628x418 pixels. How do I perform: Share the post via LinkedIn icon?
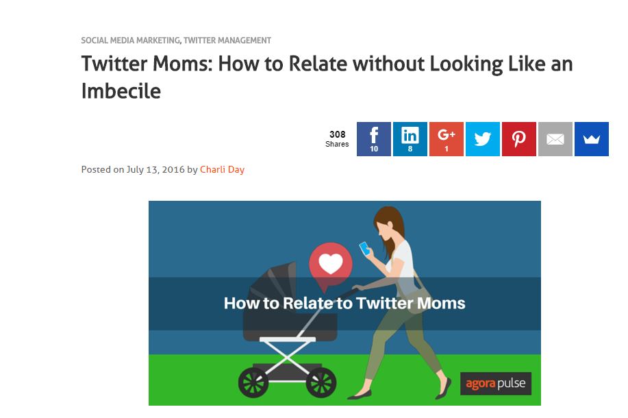pyautogui.click(x=410, y=139)
